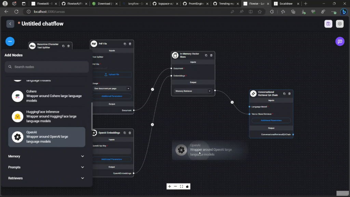Close Add Nodes with blue minus button

(10, 41)
